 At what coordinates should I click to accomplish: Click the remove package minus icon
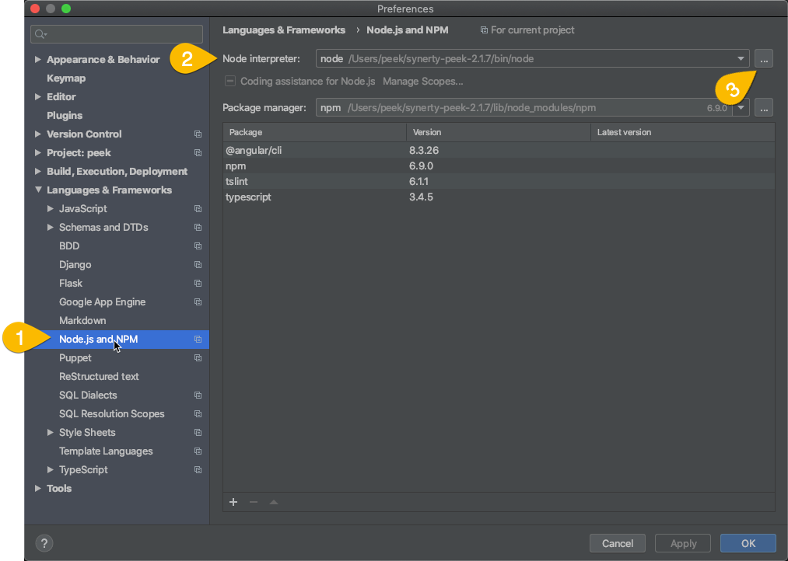pyautogui.click(x=254, y=502)
